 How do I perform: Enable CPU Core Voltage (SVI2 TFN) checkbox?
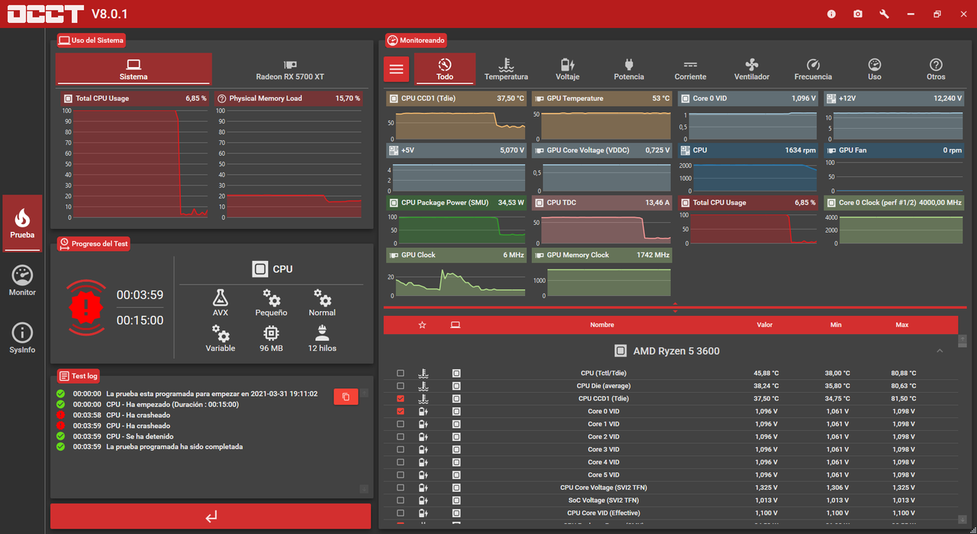pyautogui.click(x=401, y=487)
